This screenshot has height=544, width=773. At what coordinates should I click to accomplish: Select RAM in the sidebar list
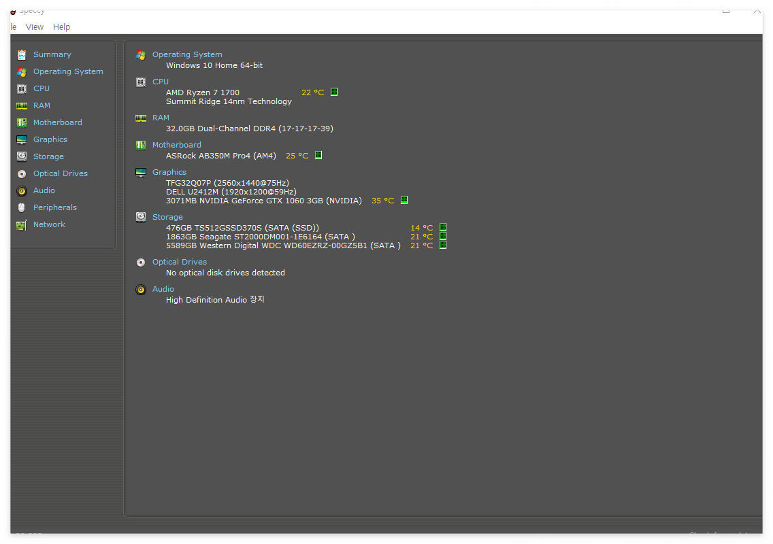pos(42,105)
